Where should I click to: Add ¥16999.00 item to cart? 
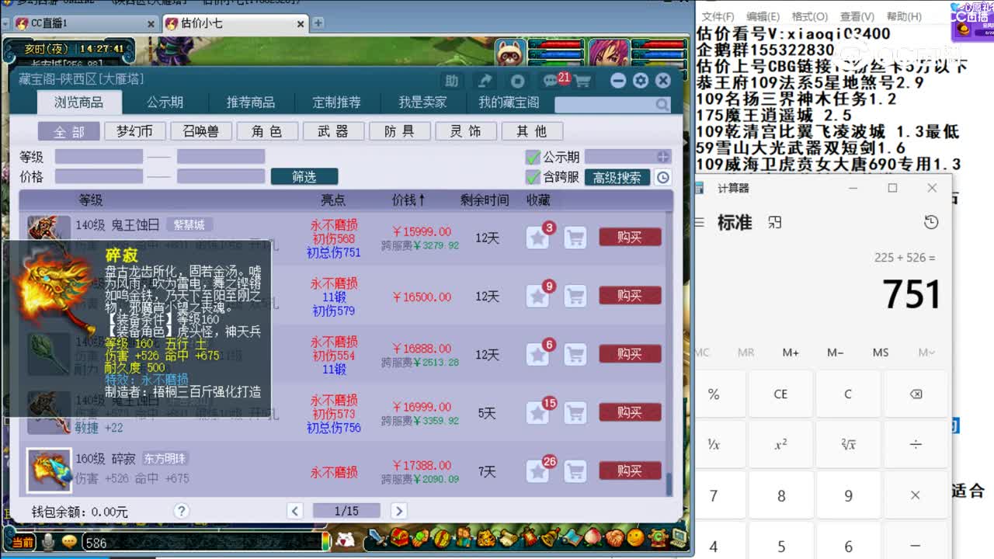575,412
